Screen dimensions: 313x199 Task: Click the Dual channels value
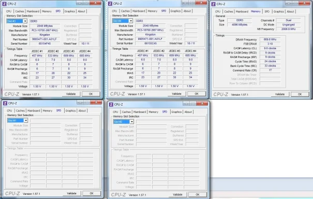[289, 20]
